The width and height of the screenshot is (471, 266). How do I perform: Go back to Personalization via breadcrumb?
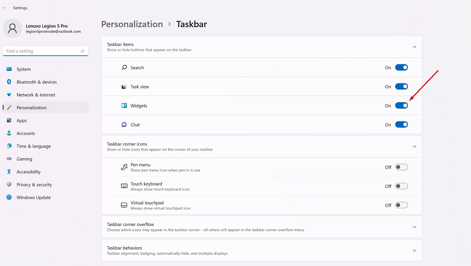tap(132, 24)
